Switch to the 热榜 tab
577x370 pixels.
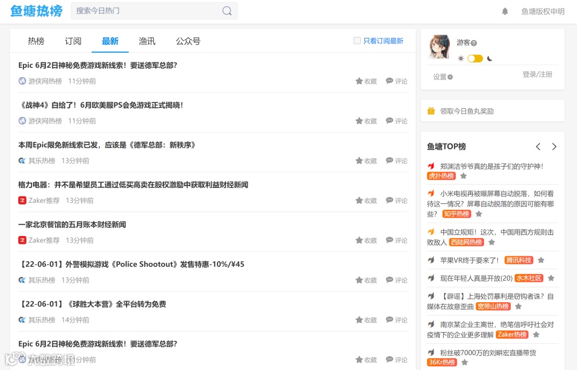click(x=36, y=41)
